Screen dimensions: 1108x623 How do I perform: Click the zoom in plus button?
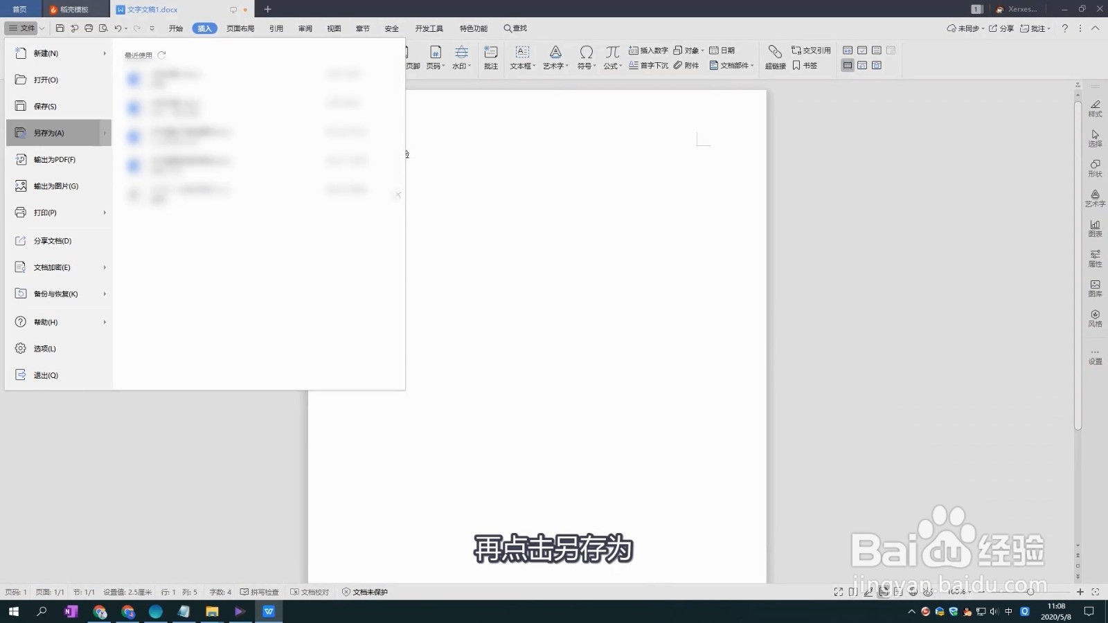1080,592
